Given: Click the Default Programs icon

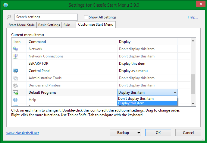Looking at the screenshot, I should (16, 93).
